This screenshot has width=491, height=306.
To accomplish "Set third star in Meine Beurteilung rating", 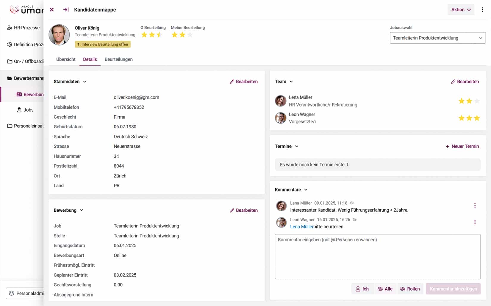I will pos(190,35).
